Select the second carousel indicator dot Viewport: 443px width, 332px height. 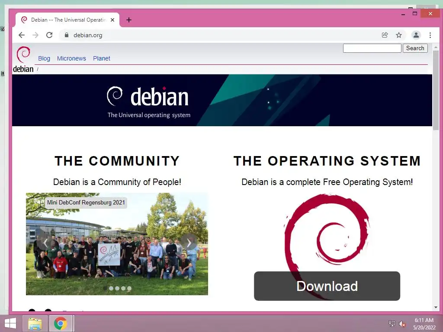pos(111,288)
